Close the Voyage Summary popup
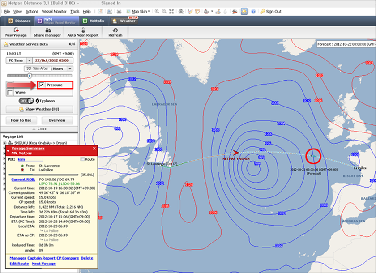Viewport: 376px width, 273px height. click(94, 149)
